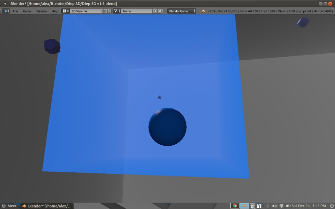Open the battery status indicator
This screenshot has width=335, height=209.
pyautogui.click(x=288, y=205)
